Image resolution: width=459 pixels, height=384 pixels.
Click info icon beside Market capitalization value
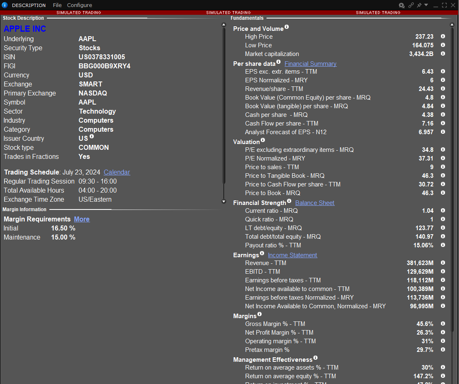pos(443,54)
